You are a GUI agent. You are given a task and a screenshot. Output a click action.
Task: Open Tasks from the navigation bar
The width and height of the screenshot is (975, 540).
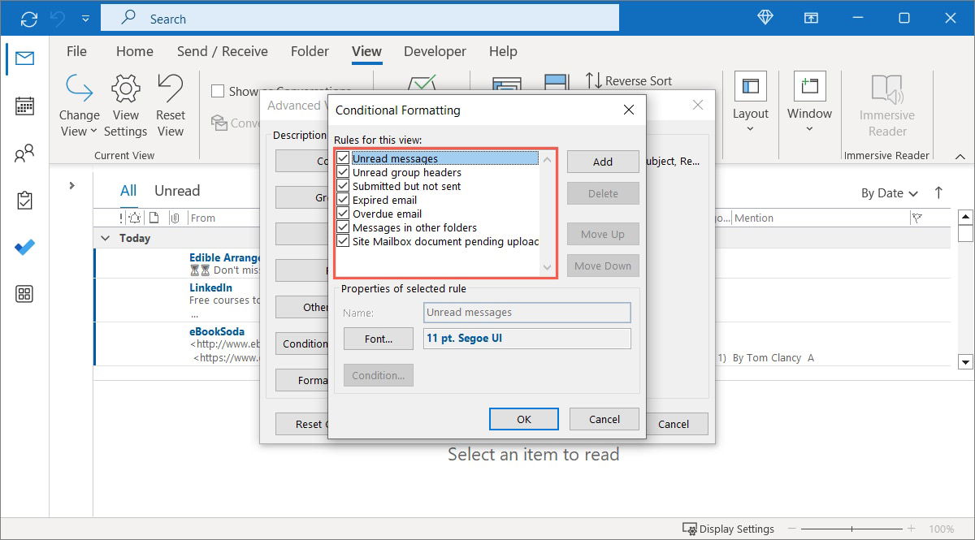coord(24,200)
